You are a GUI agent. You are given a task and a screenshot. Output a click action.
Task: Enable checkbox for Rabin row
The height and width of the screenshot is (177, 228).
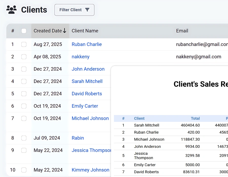tap(24, 138)
